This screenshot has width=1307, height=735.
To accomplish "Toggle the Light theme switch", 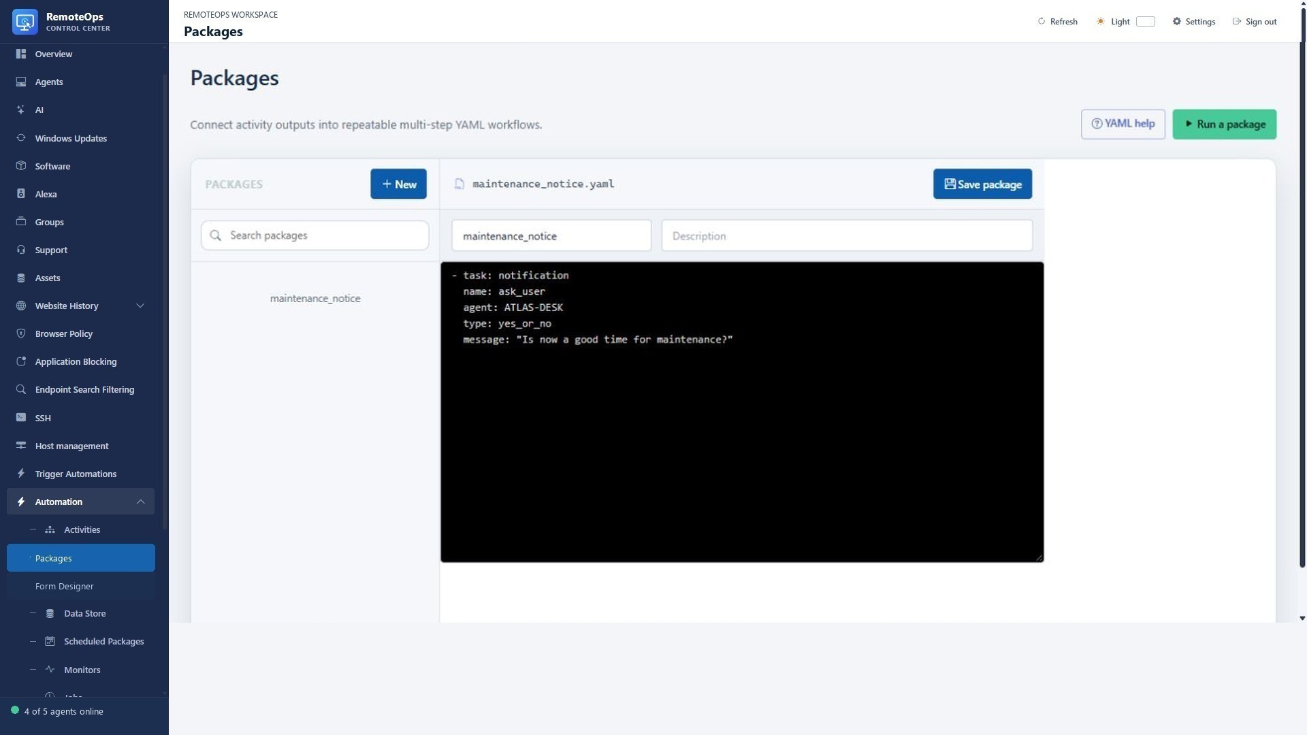I will coord(1146,22).
